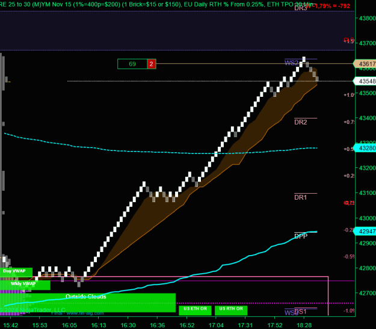This screenshot has height=329, width=376.
Task: Click the chart title text with YM Nov 15
Action: (x=156, y=4)
